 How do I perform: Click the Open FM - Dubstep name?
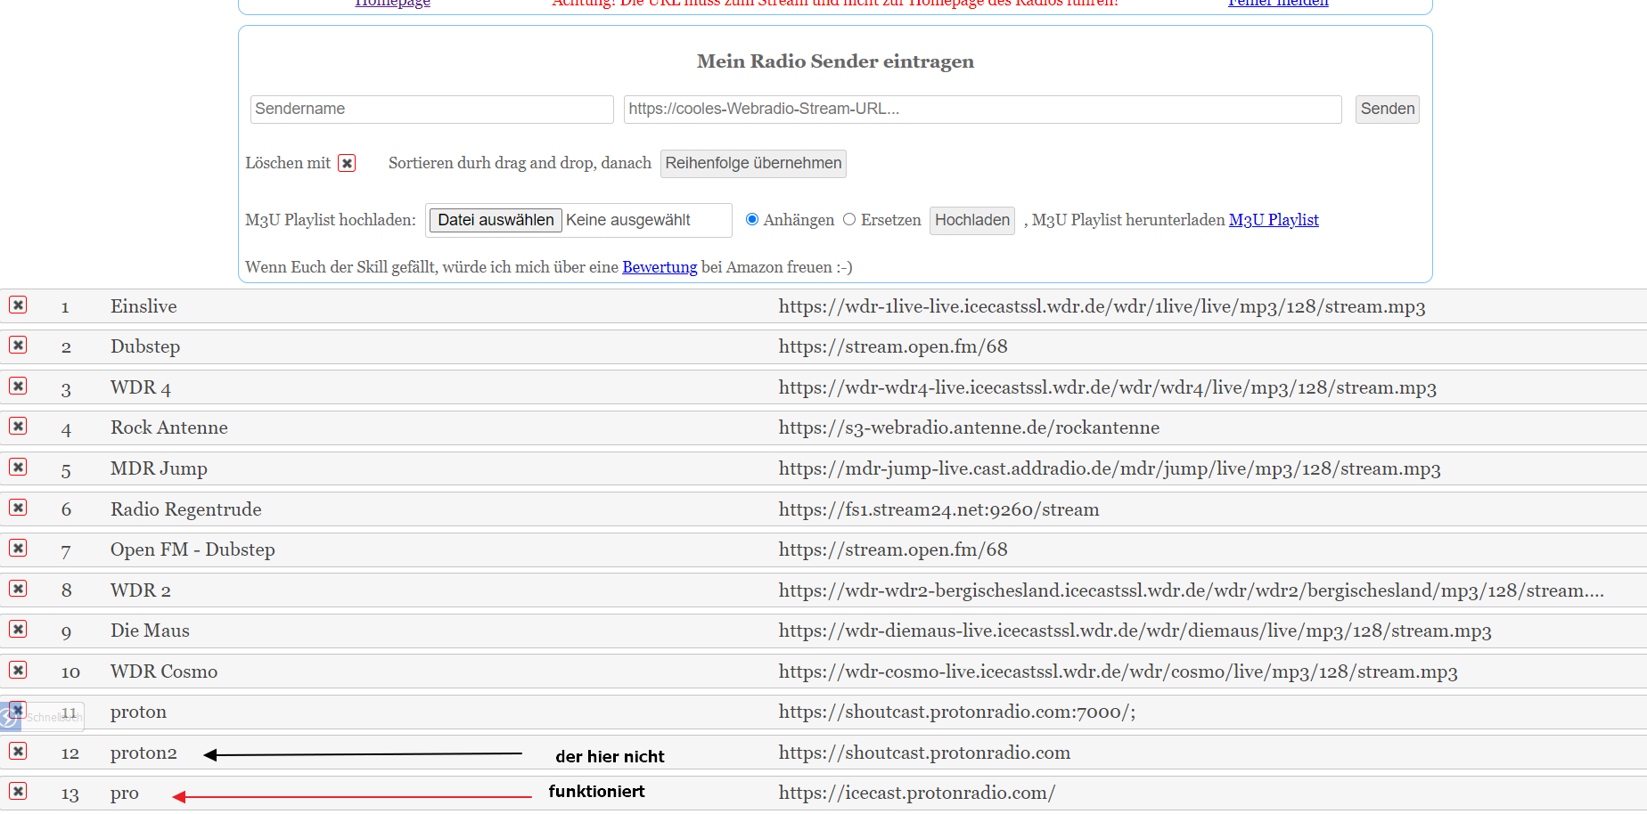(193, 549)
